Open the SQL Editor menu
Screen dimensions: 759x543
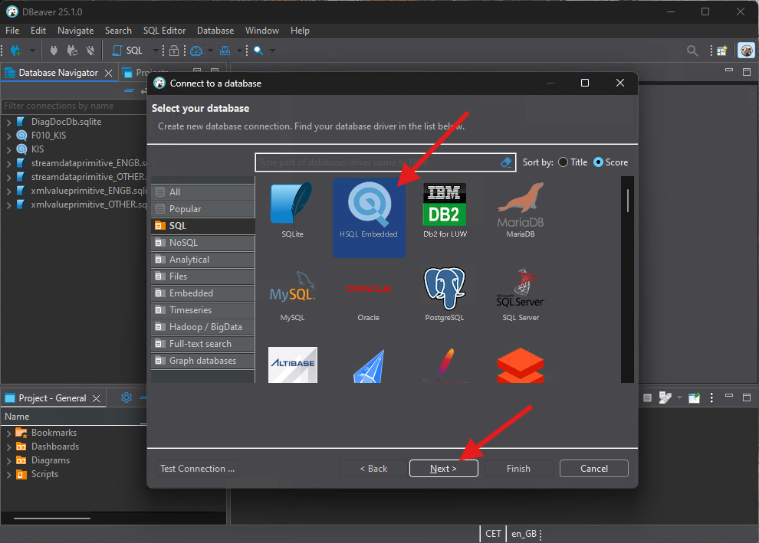(x=164, y=31)
